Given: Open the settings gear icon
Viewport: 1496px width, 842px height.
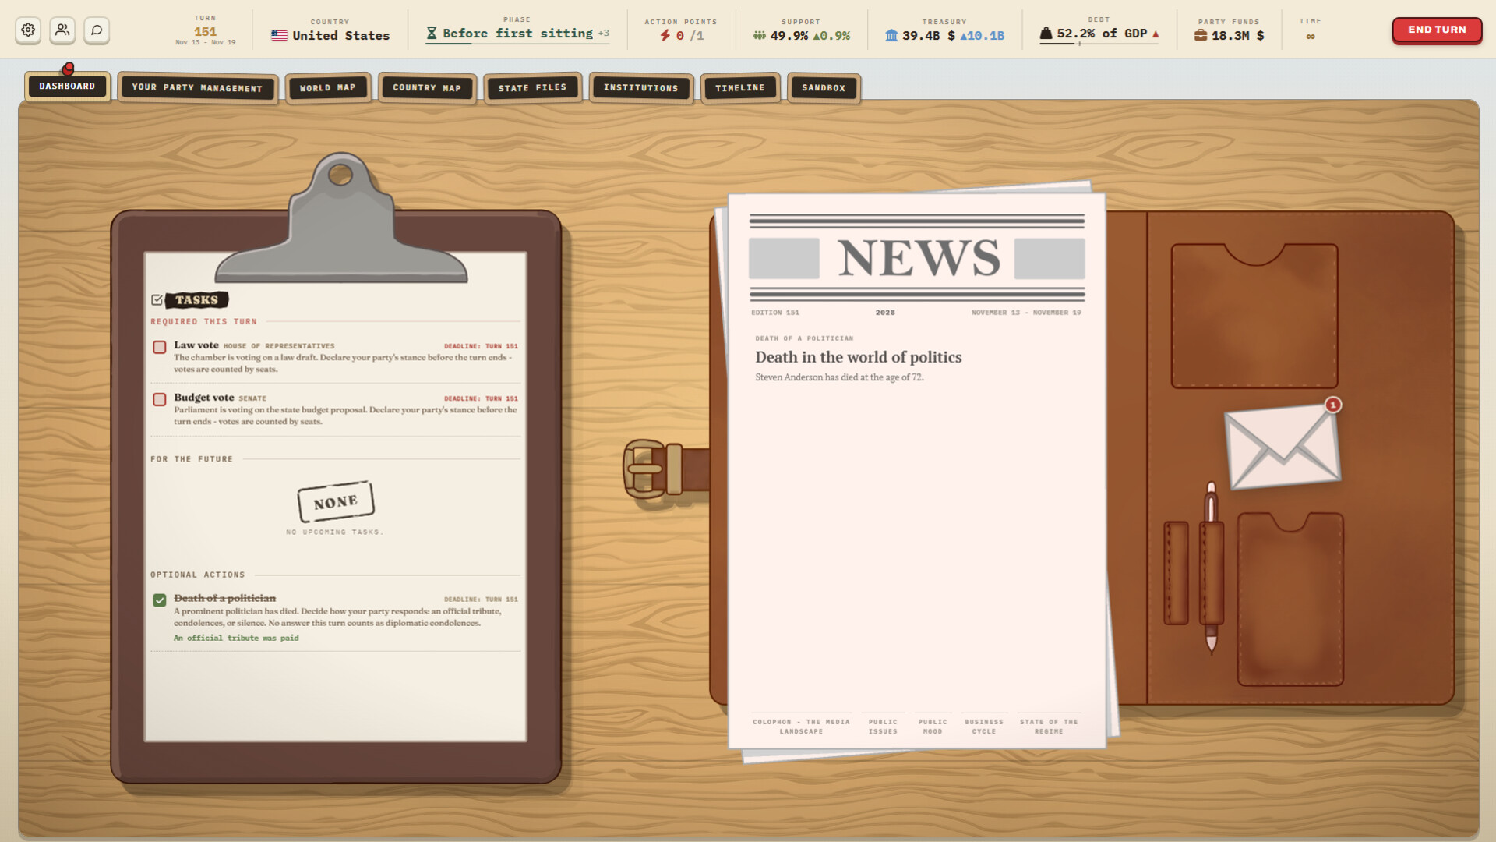Looking at the screenshot, I should click(28, 30).
